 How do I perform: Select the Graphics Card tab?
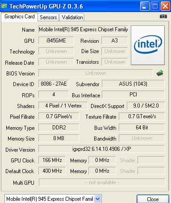(x=20, y=17)
